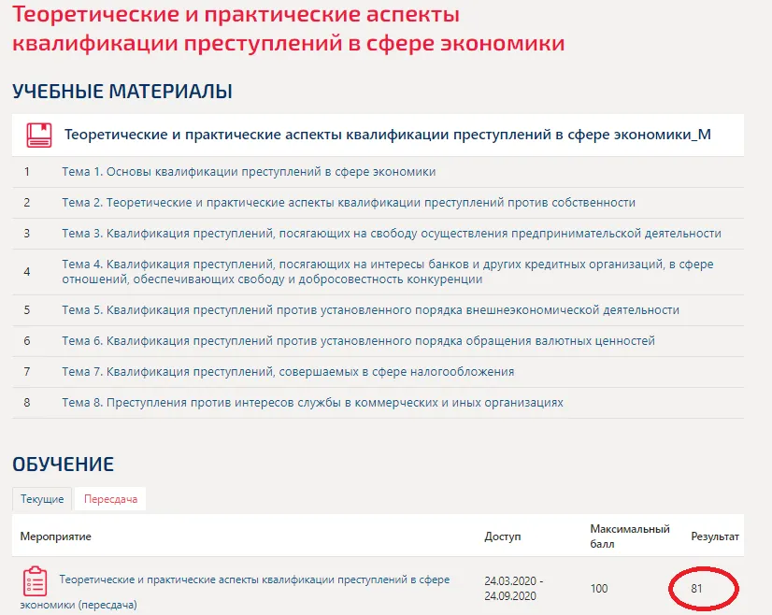Click the red course title heading at top
The image size is (772, 615).
coord(288,29)
